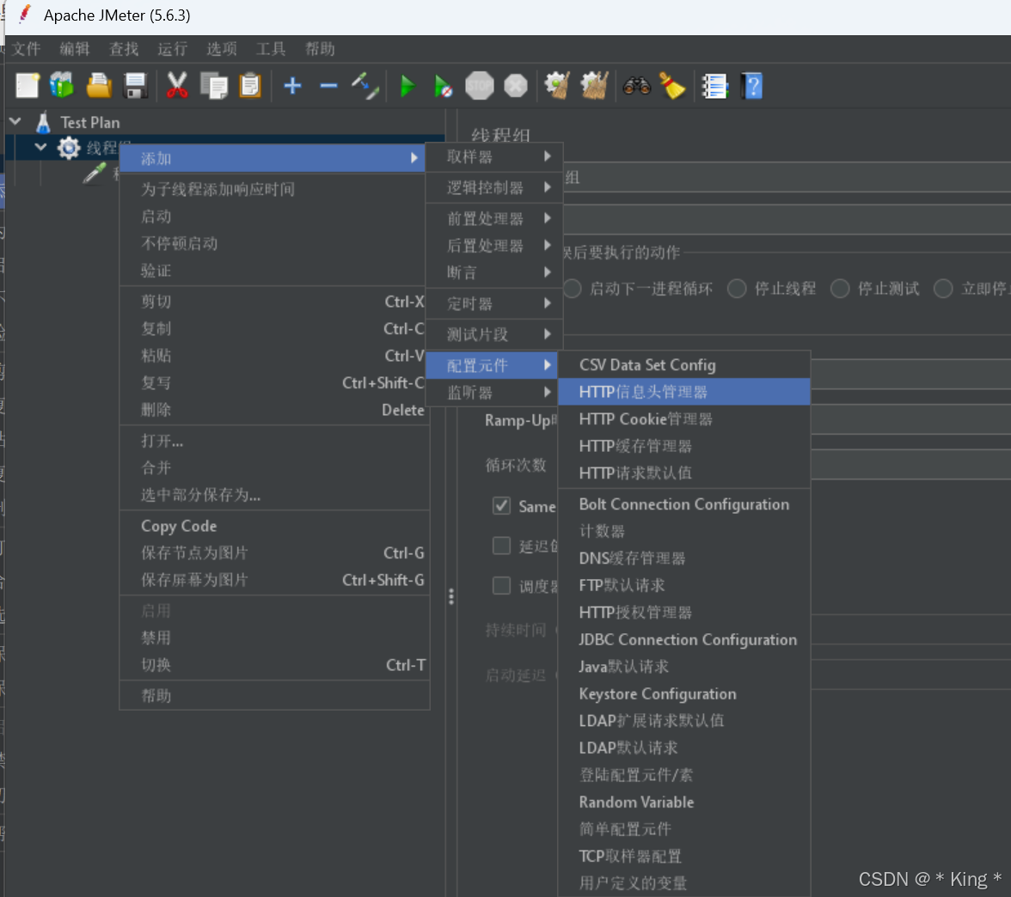Click 为子线程添加响应时间 entry
This screenshot has height=897, width=1011.
tap(275, 189)
